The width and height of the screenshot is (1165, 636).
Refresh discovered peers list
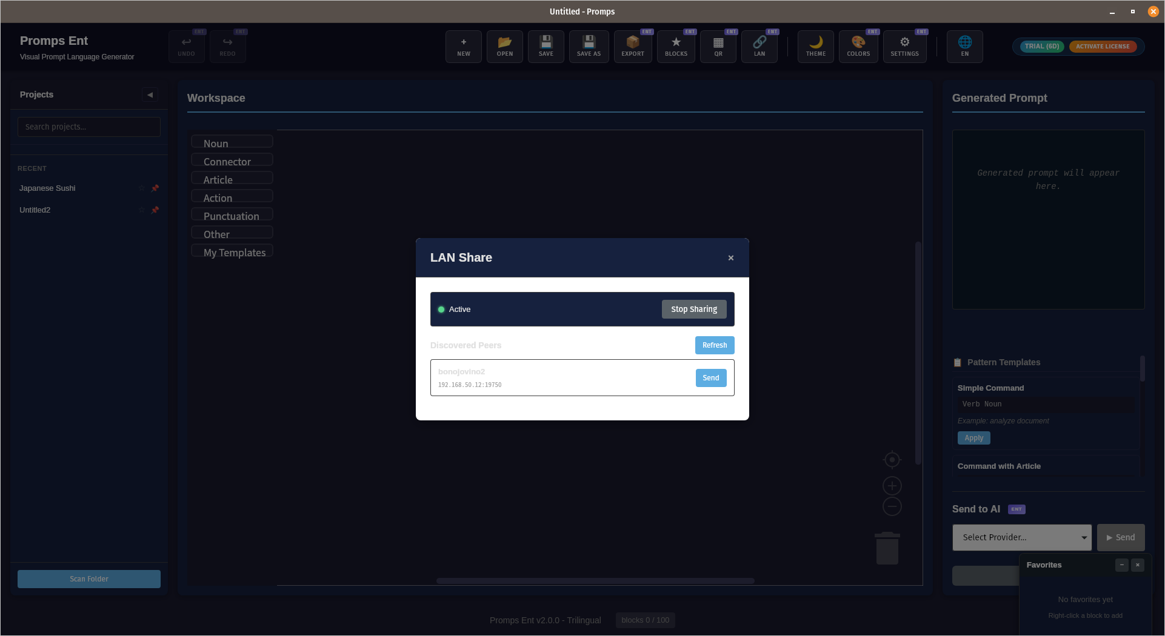click(x=715, y=345)
